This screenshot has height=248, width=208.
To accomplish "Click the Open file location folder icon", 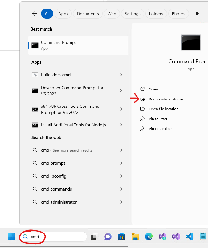I will (x=142, y=109).
